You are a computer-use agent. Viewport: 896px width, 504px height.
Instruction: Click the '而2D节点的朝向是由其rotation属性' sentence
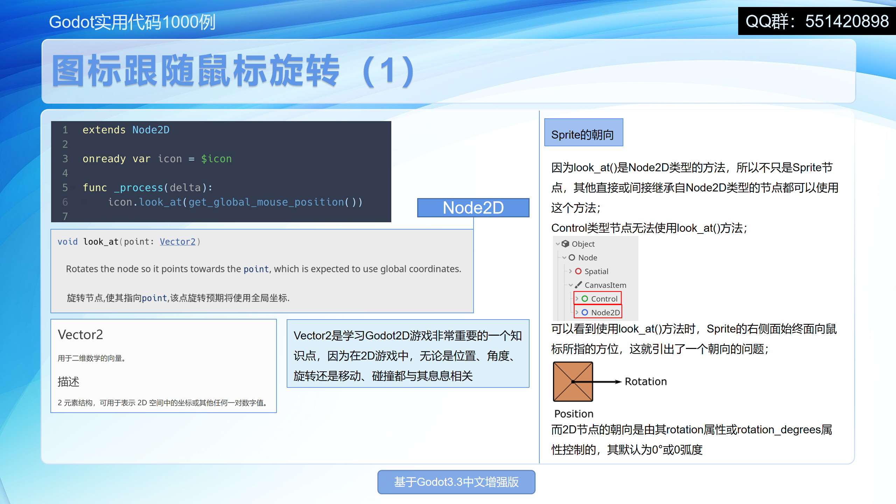(692, 440)
